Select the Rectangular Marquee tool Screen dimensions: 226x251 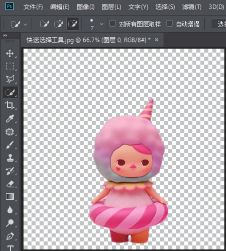point(10,66)
